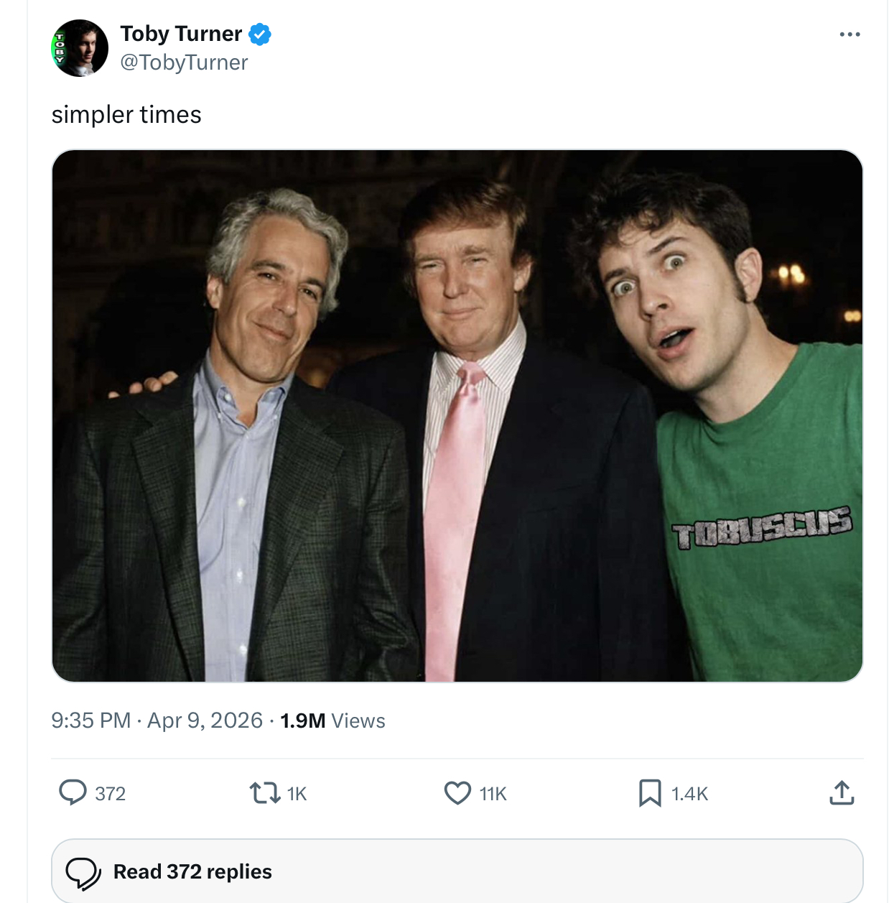
Task: Click the chat bubbles icon beside Read replies
Action: point(83,872)
